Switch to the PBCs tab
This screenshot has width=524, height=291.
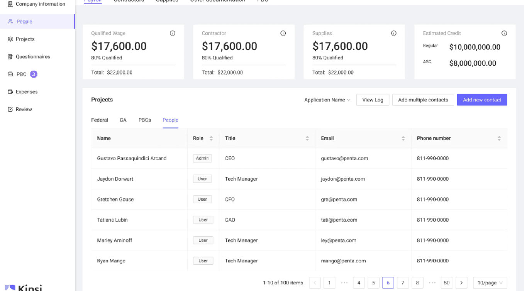pyautogui.click(x=145, y=120)
